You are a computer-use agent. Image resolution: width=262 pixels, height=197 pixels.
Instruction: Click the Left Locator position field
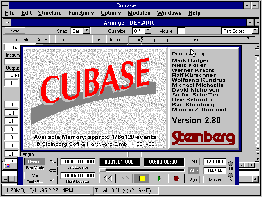point(78,162)
